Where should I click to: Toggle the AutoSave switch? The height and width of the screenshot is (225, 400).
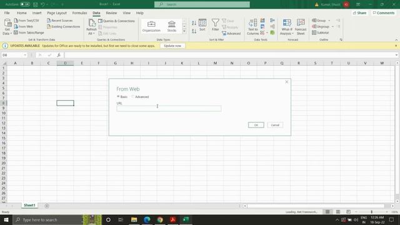tap(25, 4)
